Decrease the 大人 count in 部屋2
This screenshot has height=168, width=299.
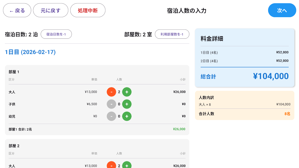tap(111, 165)
